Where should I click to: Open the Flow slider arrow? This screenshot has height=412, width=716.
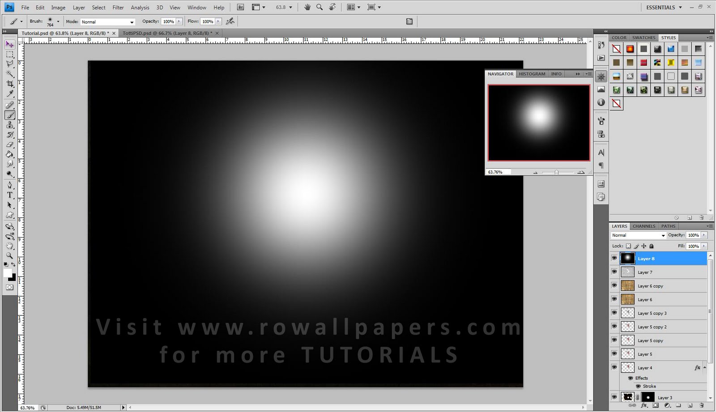(218, 21)
